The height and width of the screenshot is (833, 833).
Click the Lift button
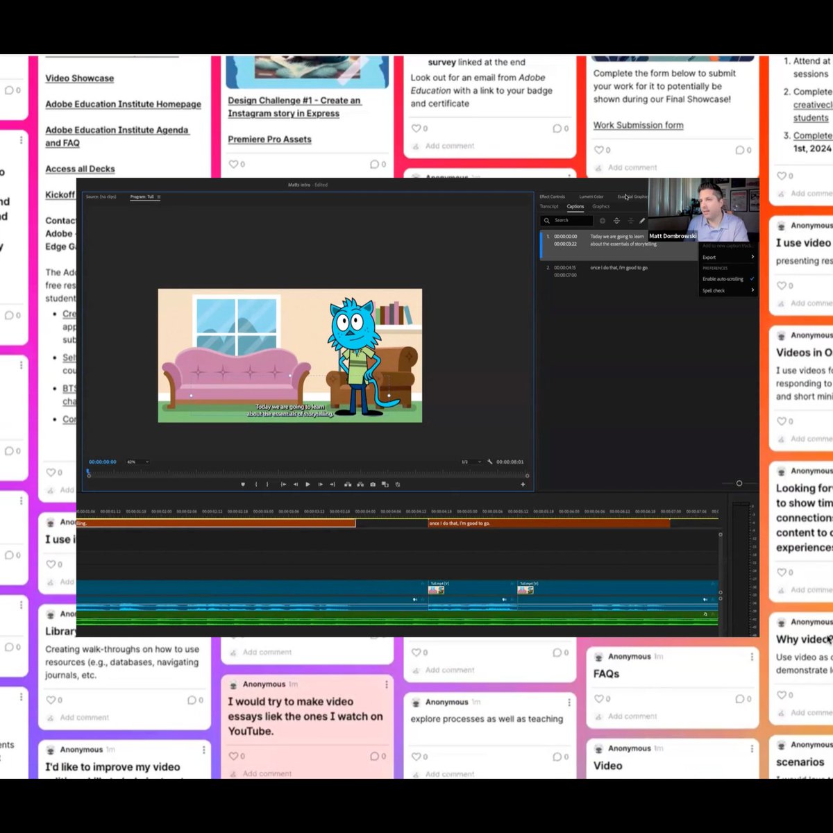click(x=348, y=485)
